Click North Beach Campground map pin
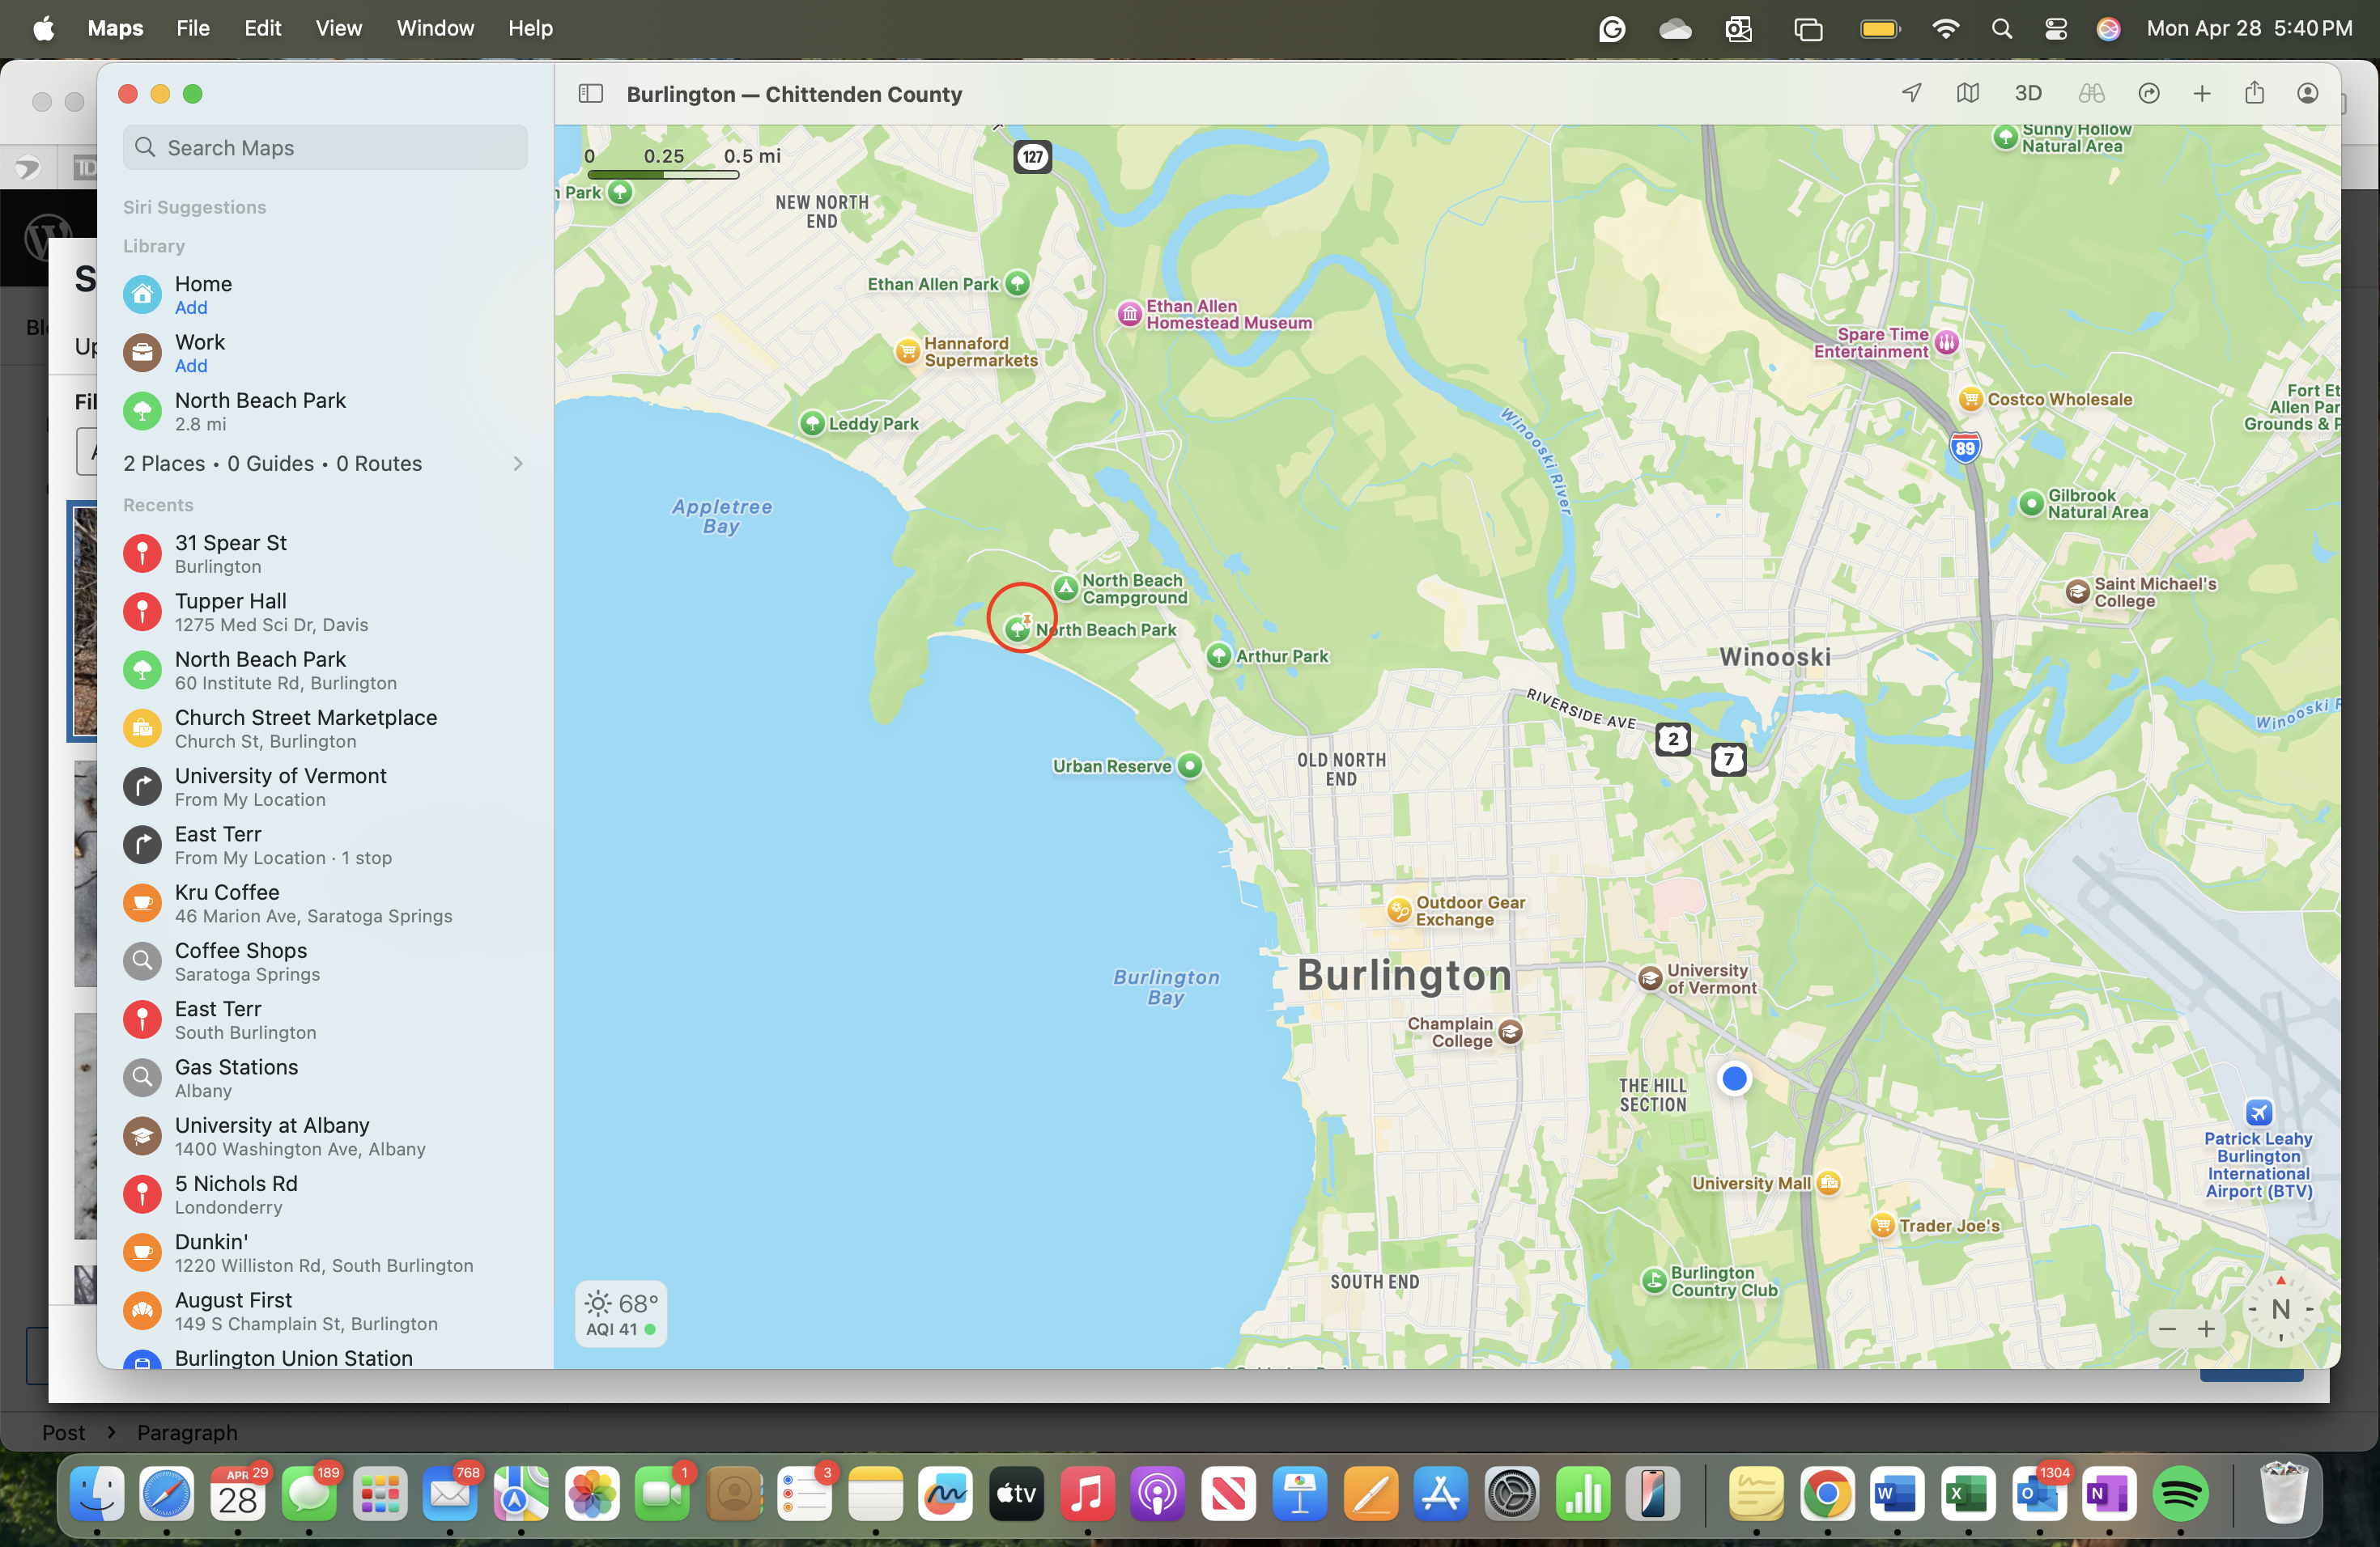This screenshot has width=2380, height=1547. [x=1066, y=588]
